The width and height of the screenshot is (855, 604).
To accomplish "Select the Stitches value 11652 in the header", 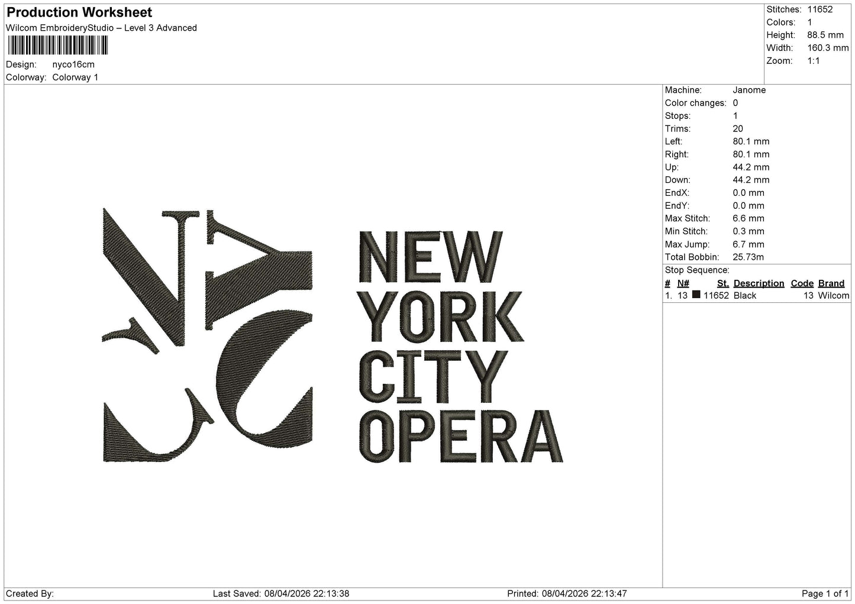I will tap(820, 9).
